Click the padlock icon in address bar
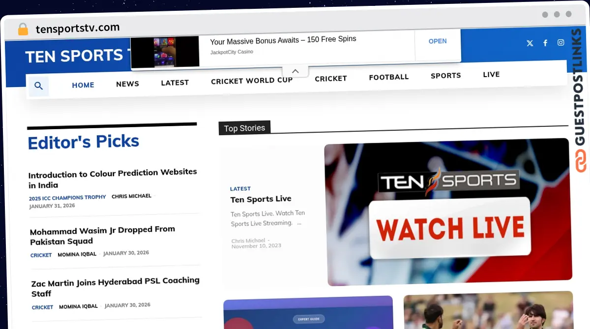Screen dimensions: 590x329 [23, 29]
